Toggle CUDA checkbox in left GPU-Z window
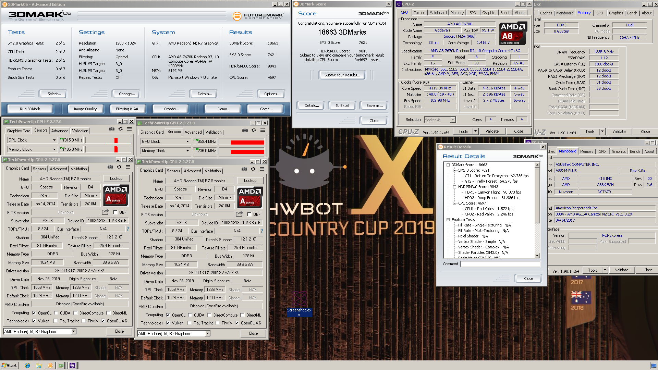Image resolution: width=658 pixels, height=370 pixels. [56, 313]
